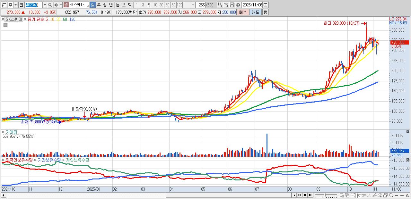411x199 pixels.
Task: Click the play button in the bottom bar
Action: click(294, 195)
